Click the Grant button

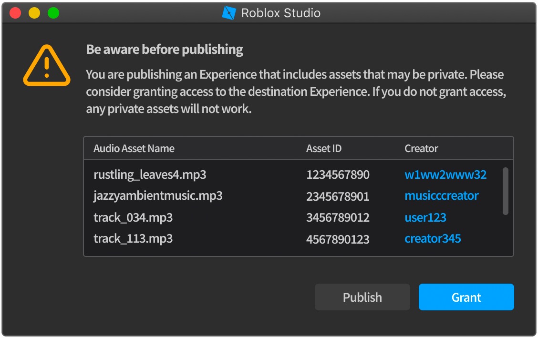(x=466, y=297)
